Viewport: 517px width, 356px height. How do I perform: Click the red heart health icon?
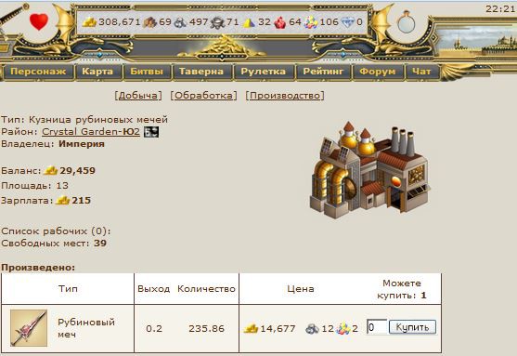[39, 21]
